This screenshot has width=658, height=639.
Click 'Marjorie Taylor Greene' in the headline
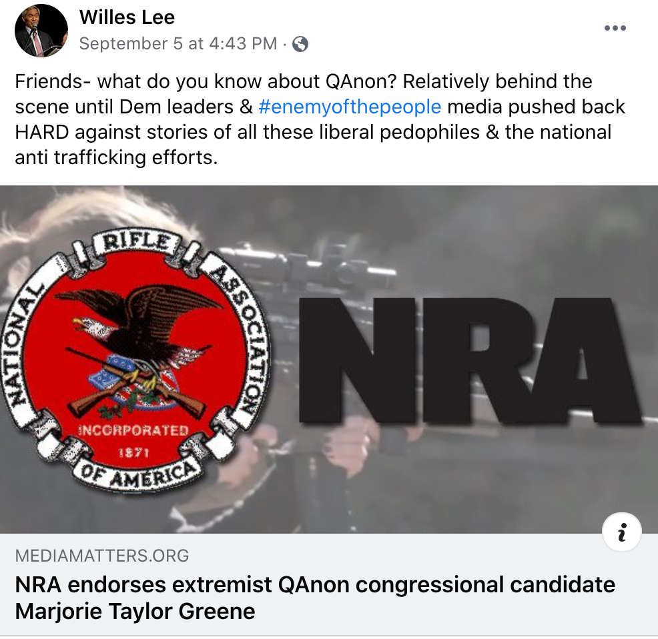[135, 611]
